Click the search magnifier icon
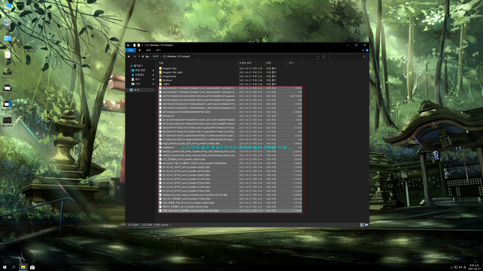Screen dimensions: 483x271 click(x=364, y=56)
